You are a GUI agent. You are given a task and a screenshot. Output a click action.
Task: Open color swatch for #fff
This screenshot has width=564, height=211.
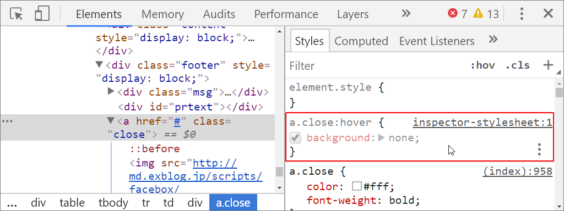[x=356, y=187]
